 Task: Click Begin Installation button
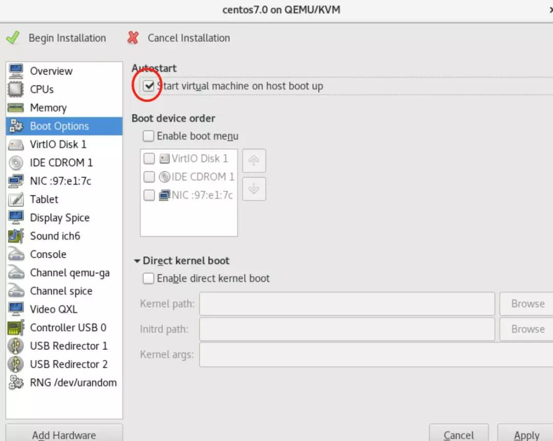[56, 38]
